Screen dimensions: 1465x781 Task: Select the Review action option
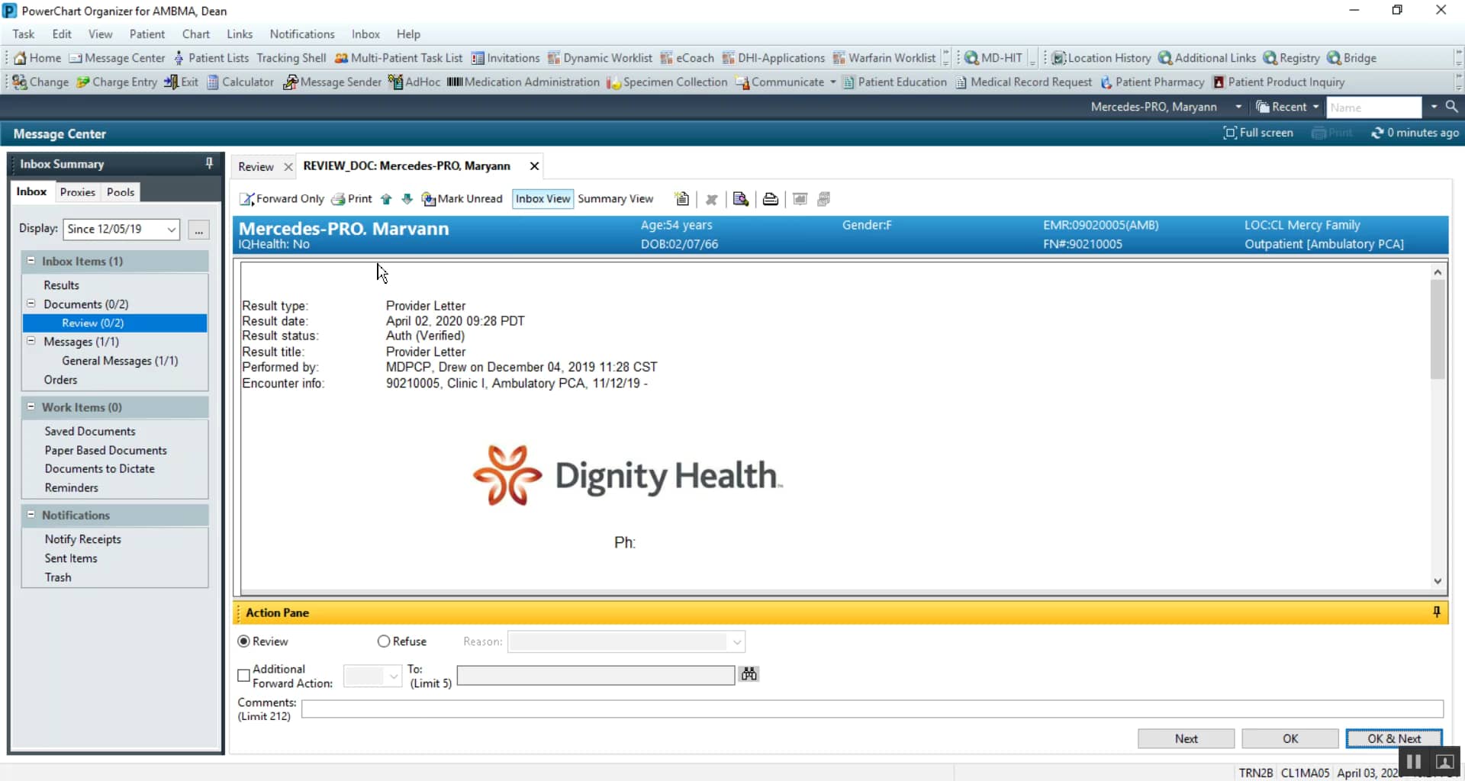point(243,641)
